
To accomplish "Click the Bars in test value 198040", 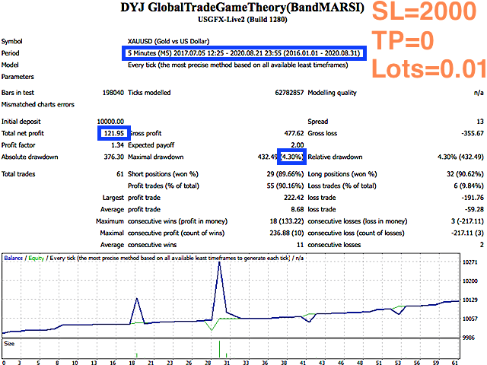I will coord(113,93).
